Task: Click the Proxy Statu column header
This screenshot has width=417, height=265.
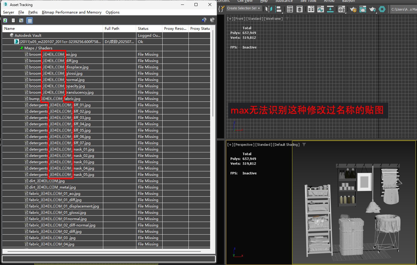Action: coord(200,28)
